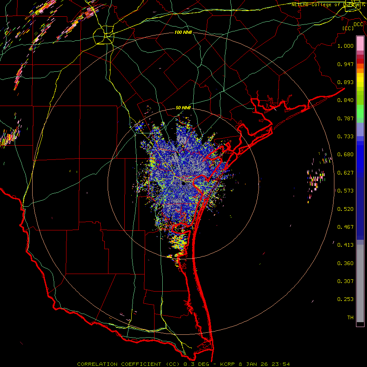
Task: Click the 0.520 scale label
Action: click(345, 209)
